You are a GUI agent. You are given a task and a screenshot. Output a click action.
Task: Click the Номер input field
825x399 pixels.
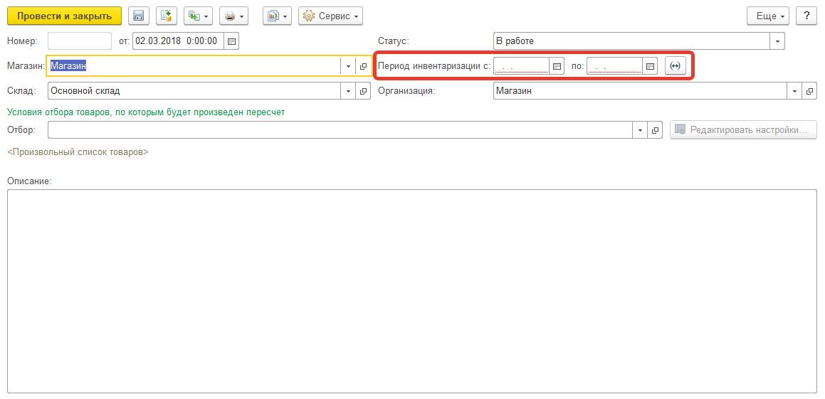(80, 41)
